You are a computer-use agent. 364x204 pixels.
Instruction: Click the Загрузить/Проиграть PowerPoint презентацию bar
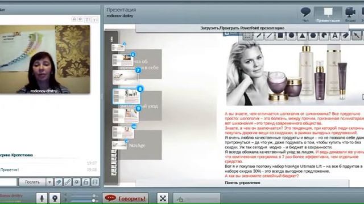click(x=242, y=28)
